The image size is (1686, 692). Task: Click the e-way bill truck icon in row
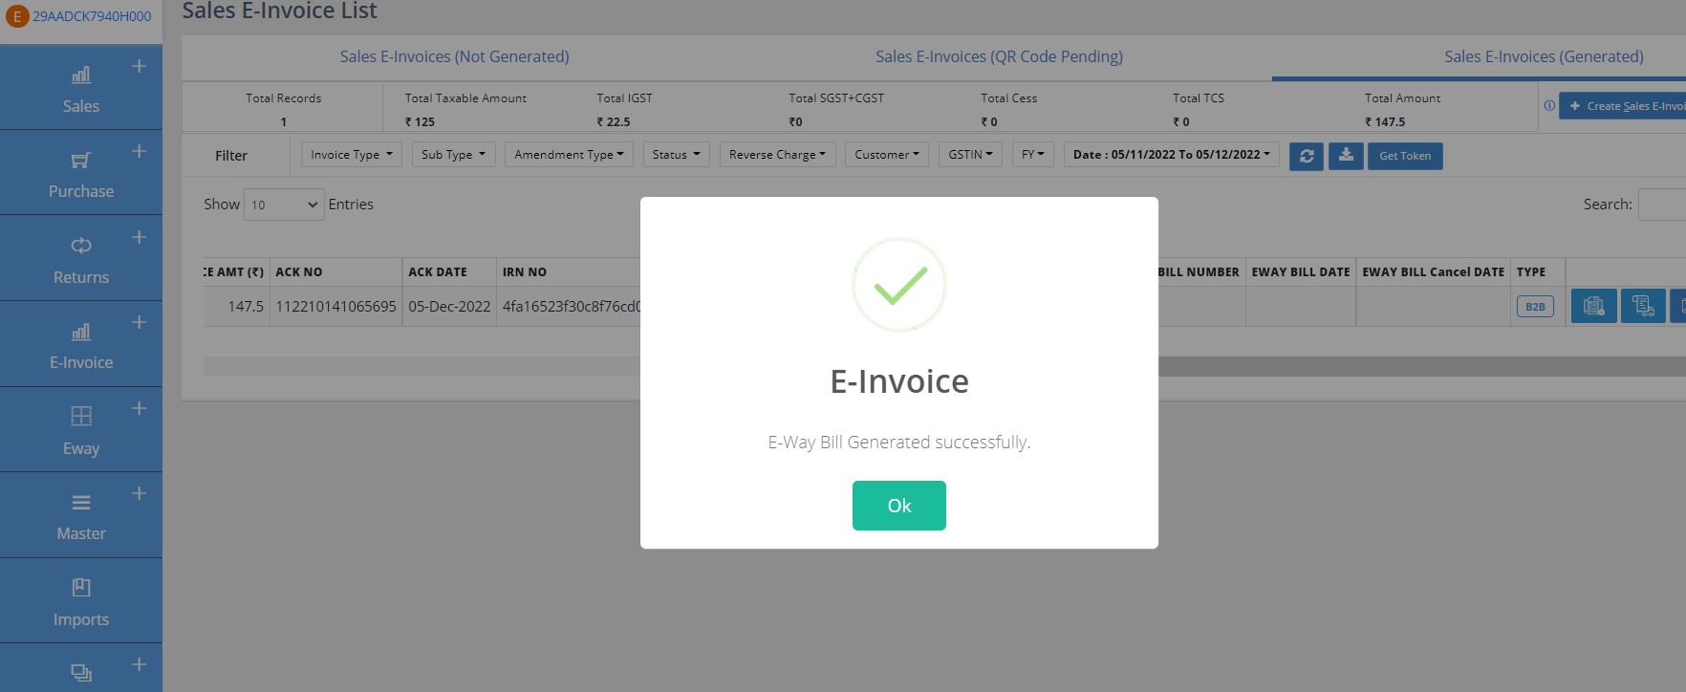(x=1643, y=306)
